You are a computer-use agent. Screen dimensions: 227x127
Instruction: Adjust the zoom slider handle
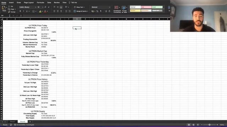coord(209,125)
